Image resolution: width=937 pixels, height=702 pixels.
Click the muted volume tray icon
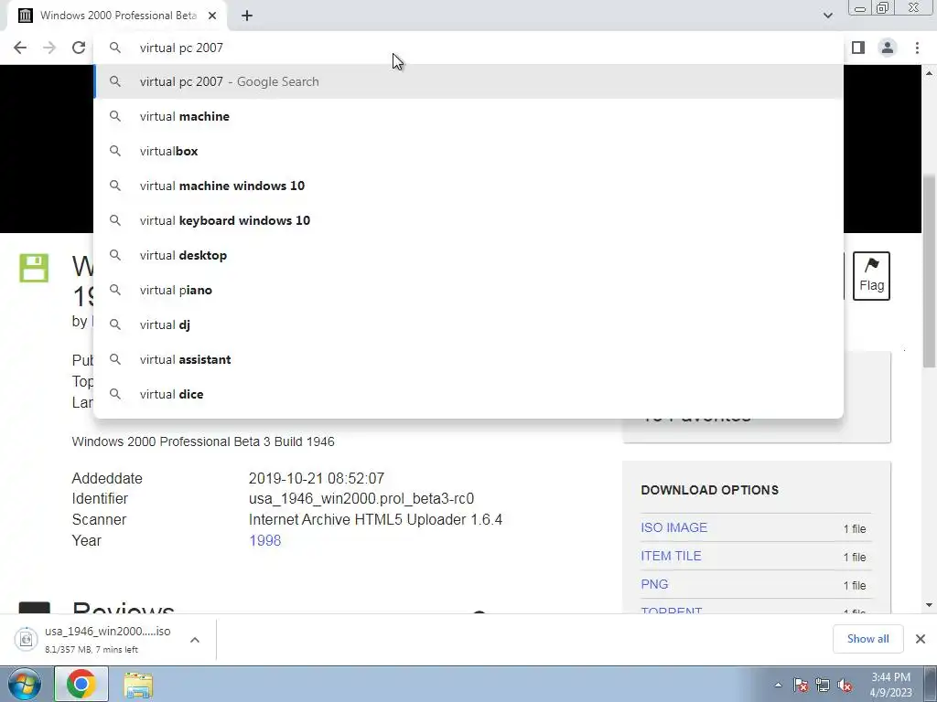tap(845, 686)
